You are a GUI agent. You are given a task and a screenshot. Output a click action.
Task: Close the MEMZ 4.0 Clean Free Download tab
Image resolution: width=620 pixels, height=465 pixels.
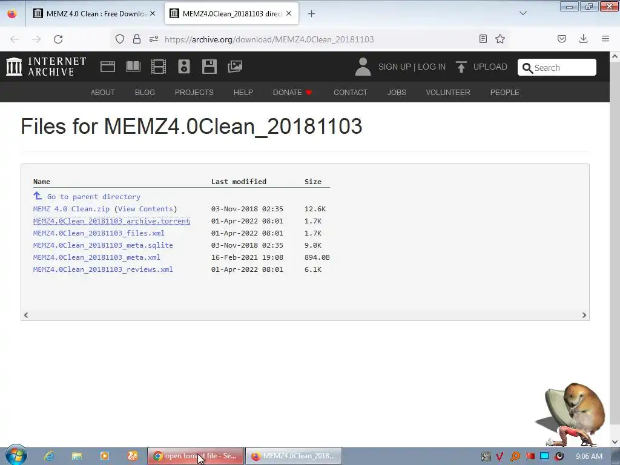[x=153, y=13]
